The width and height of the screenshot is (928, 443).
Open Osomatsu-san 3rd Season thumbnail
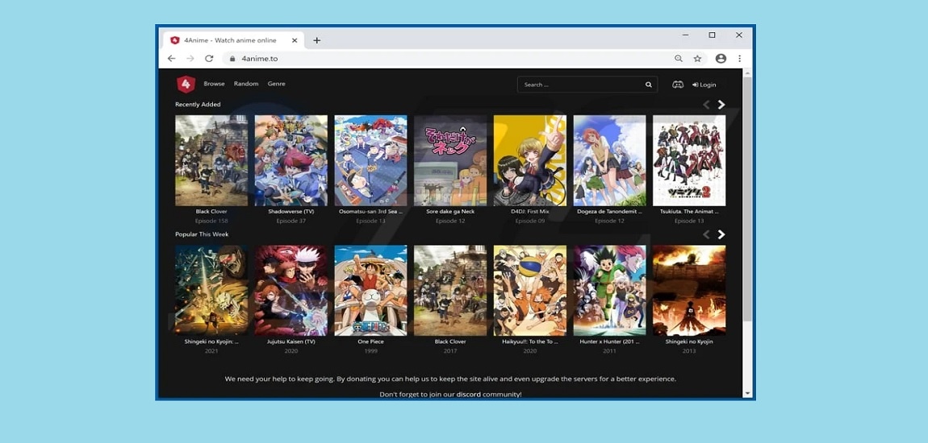click(370, 160)
